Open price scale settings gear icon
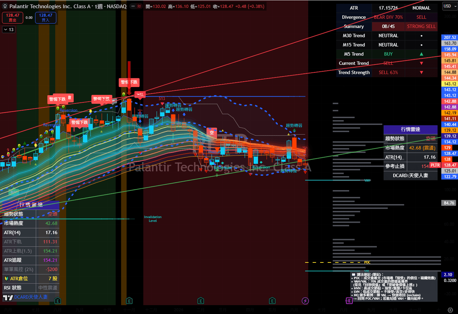The height and width of the screenshot is (314, 458). pos(450,310)
